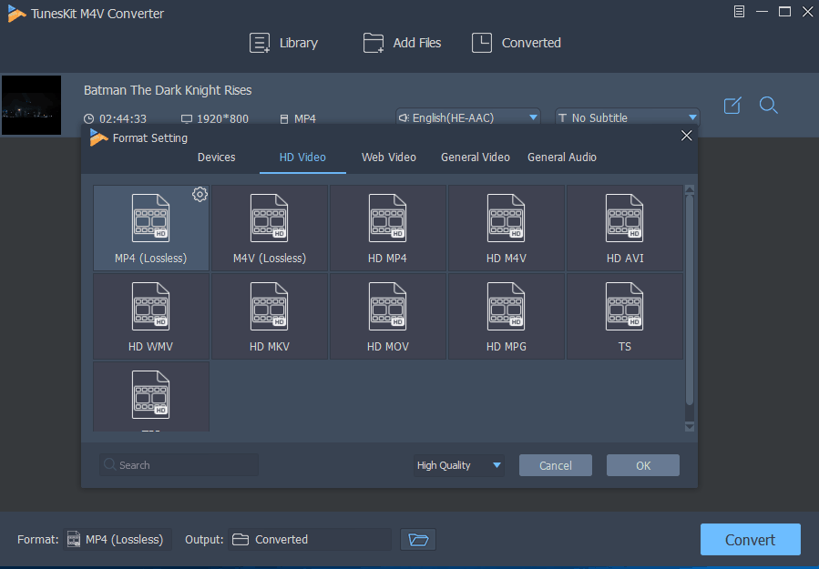Open the Converted history list
819x569 pixels.
(x=516, y=43)
